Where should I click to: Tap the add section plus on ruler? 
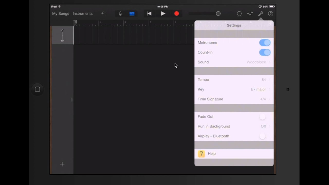point(271,24)
